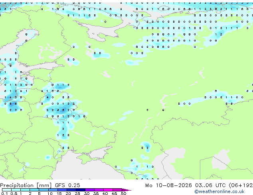Pick the 10–15 mm legend color swatch
Screen dimensions: 253x195
[x=53, y=190]
